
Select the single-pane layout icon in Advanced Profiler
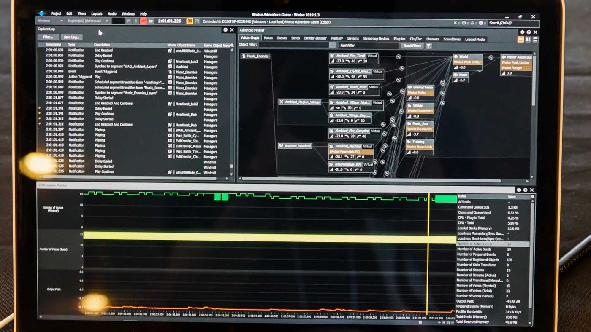click(x=521, y=39)
